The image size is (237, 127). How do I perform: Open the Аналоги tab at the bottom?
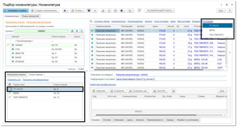coord(140,120)
